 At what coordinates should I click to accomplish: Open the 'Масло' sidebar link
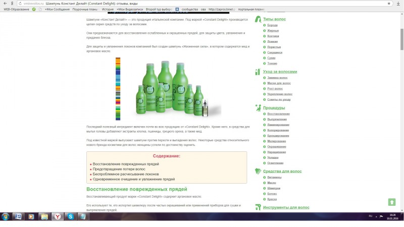[x=272, y=183]
